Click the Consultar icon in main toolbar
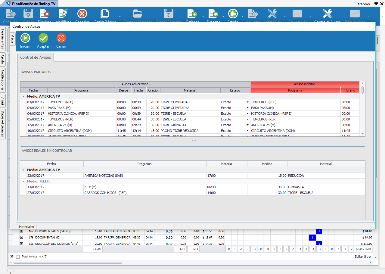385x274 pixels. tap(11, 14)
